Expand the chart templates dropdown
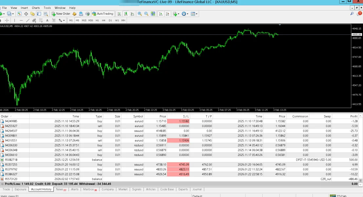 pyautogui.click(x=196, y=14)
